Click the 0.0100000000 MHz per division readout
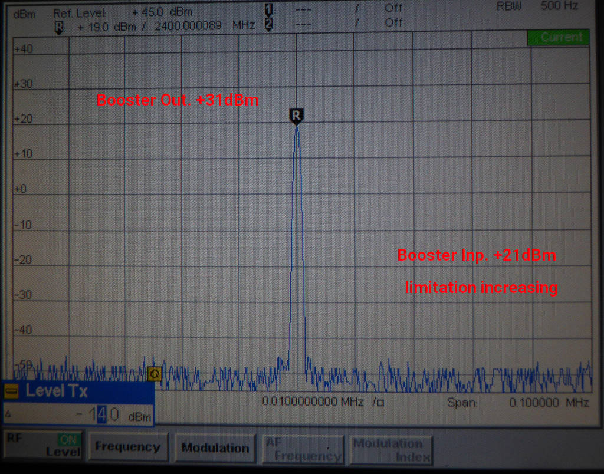The image size is (604, 474). (x=323, y=402)
